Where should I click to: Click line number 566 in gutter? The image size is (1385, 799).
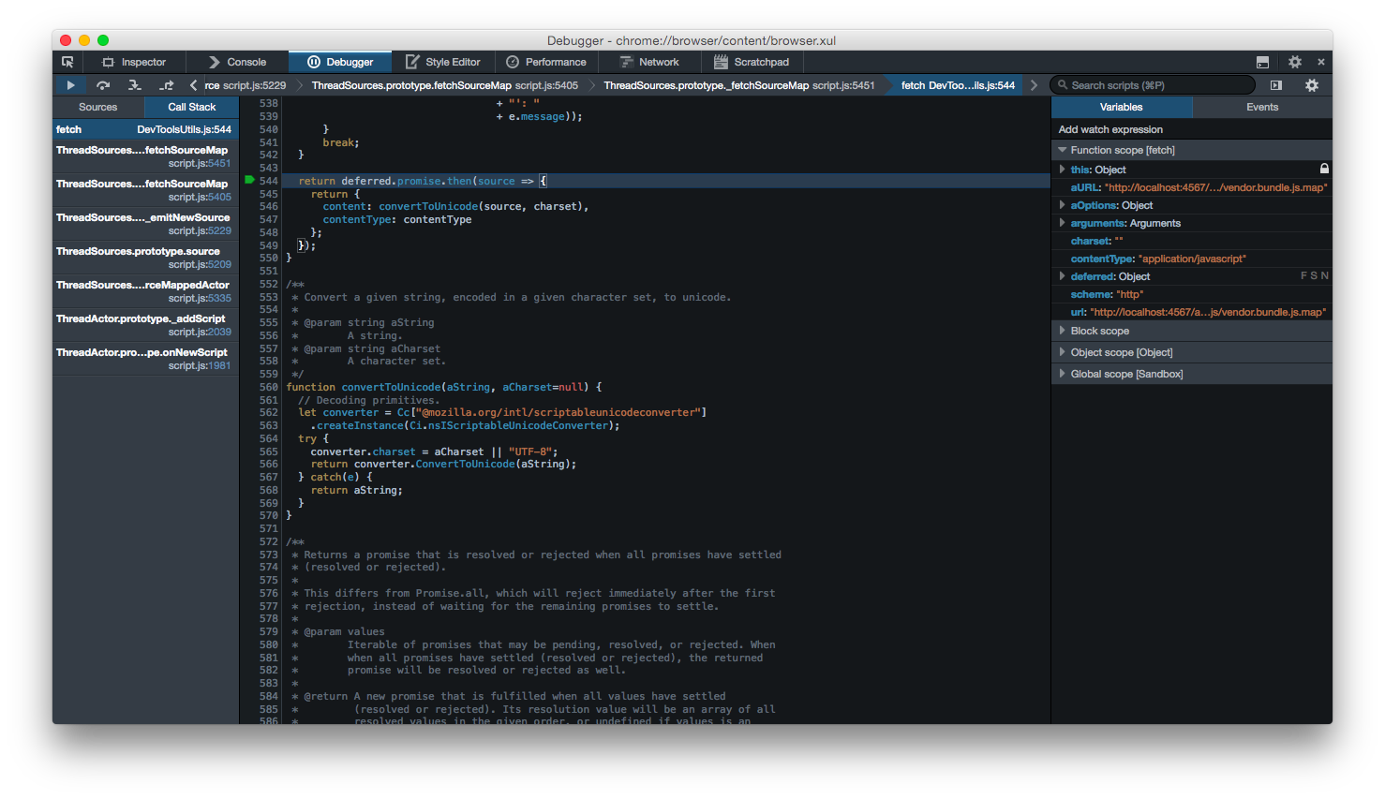coord(269,464)
